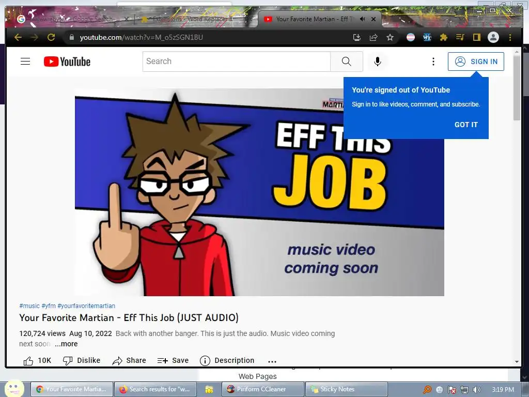The width and height of the screenshot is (529, 397).
Task: Click the video title text
Action: click(x=129, y=318)
